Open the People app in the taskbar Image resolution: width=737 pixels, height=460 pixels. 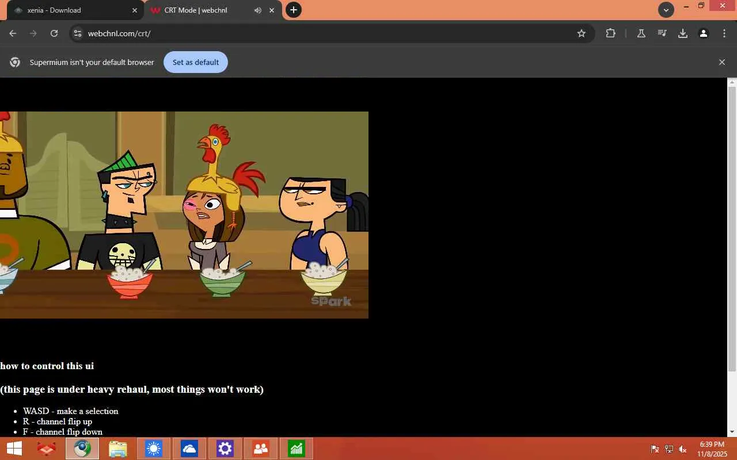[x=260, y=448]
